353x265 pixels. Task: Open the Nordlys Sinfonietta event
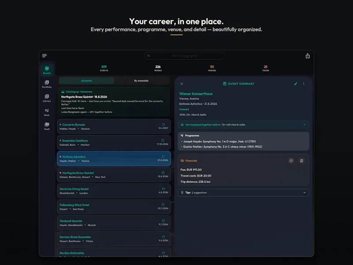[x=114, y=252]
